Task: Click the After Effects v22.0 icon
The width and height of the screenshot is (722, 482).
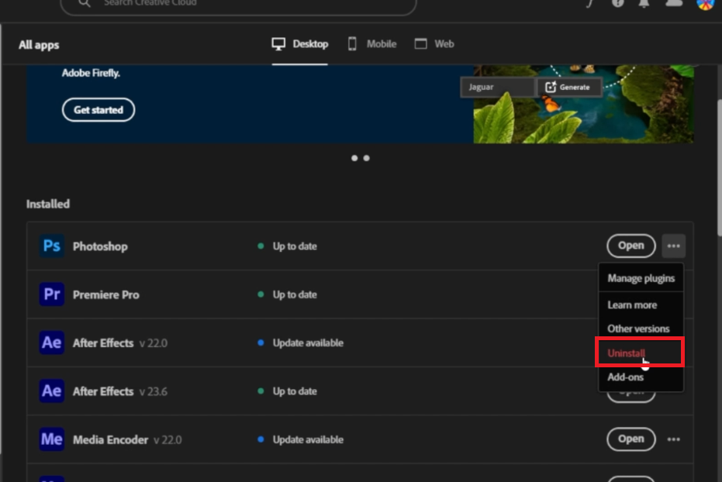Action: click(x=52, y=343)
